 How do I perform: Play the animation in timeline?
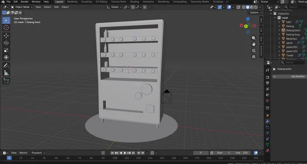125,153
